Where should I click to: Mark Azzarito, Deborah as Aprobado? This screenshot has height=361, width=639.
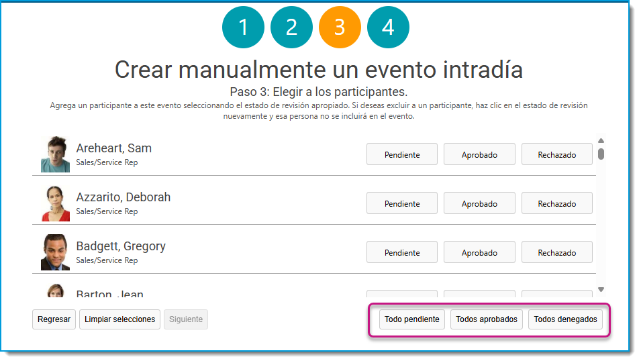point(479,203)
